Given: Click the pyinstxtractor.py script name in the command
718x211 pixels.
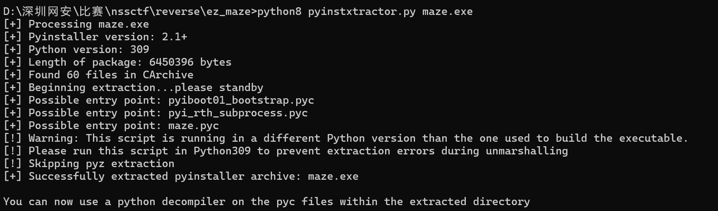Looking at the screenshot, I should 361,11.
